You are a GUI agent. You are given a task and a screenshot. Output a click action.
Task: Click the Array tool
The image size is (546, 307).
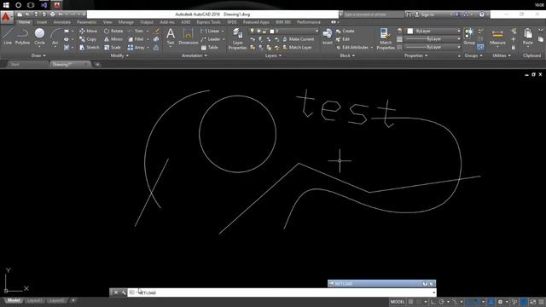pyautogui.click(x=136, y=48)
